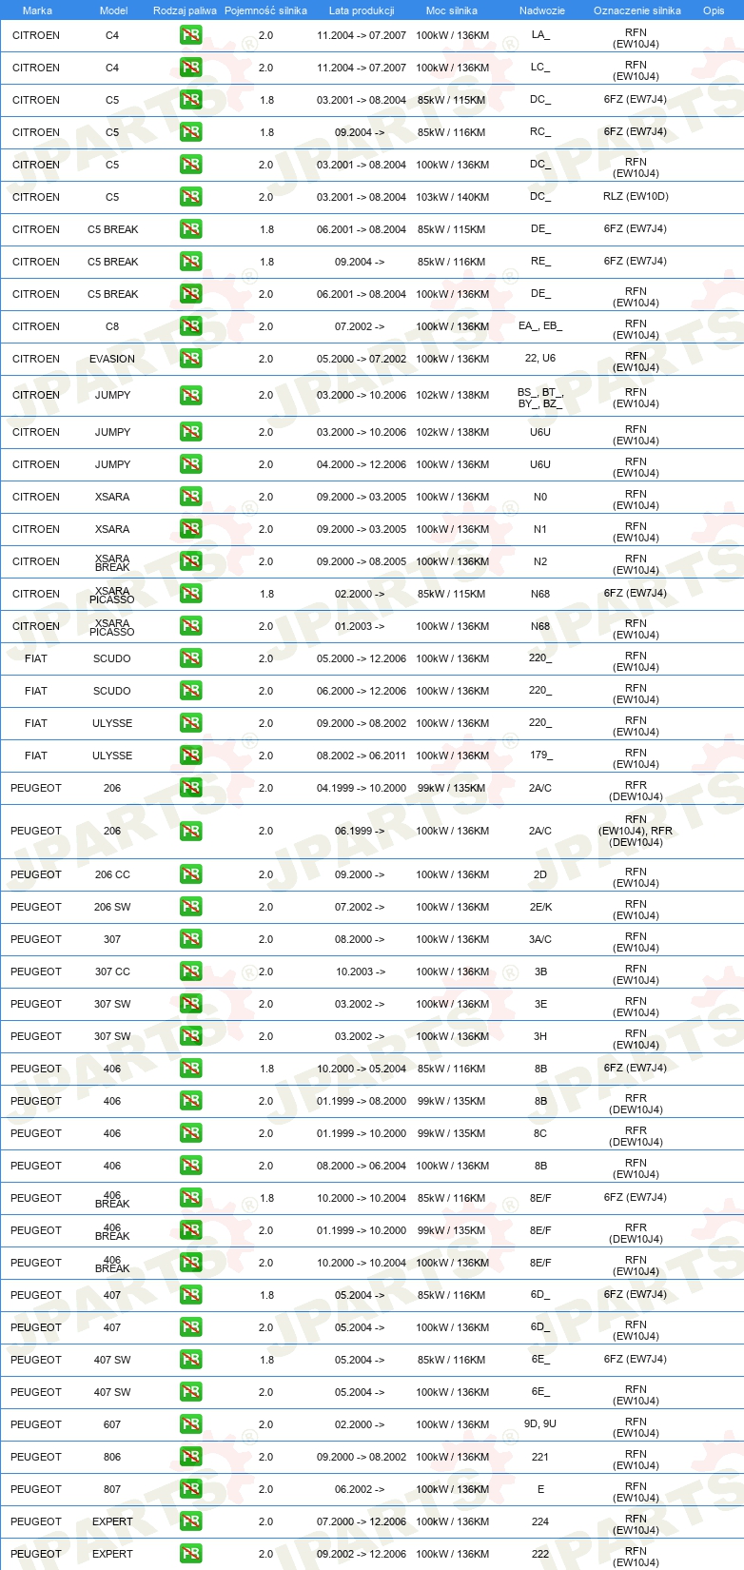Click the Pojemność silnika column header

point(265,10)
